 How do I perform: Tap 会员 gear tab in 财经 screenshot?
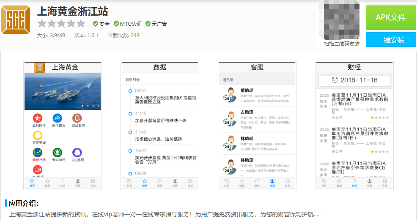(384, 183)
